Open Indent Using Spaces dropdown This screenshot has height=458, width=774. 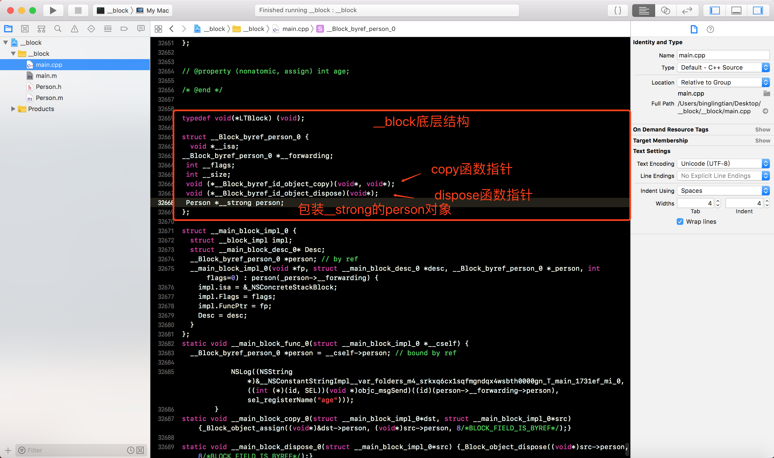tap(723, 191)
